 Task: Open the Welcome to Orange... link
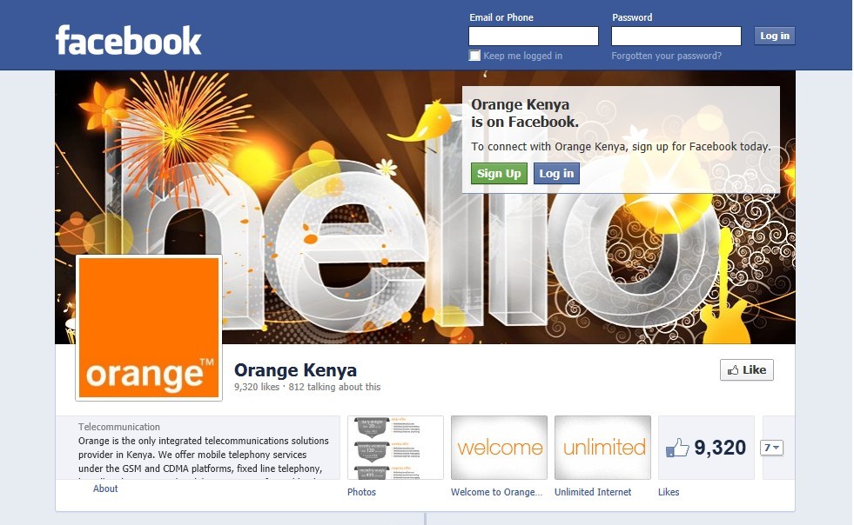[497, 492]
